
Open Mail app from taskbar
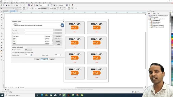coord(55,95)
